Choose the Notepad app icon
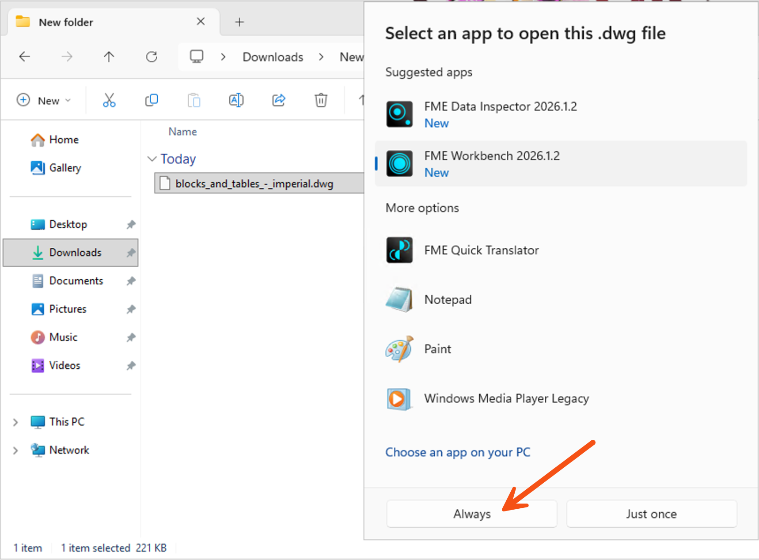The image size is (759, 560). tap(399, 299)
